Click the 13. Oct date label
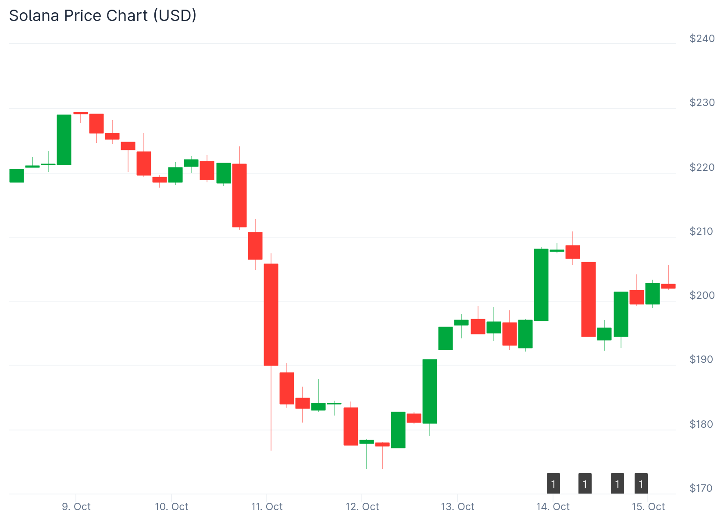 coord(457,507)
